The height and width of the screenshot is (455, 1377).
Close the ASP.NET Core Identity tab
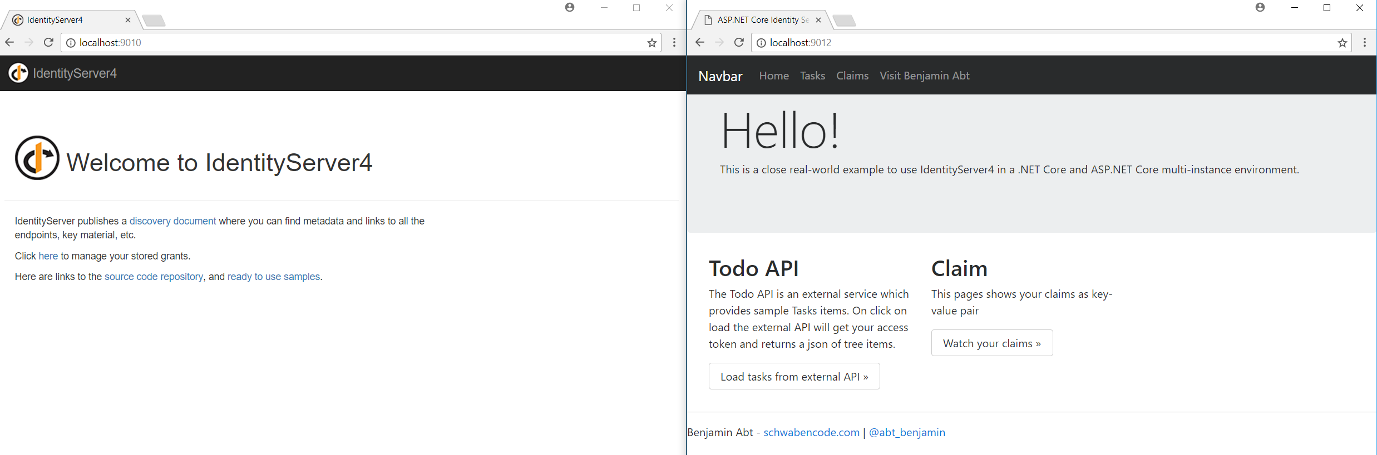(818, 20)
